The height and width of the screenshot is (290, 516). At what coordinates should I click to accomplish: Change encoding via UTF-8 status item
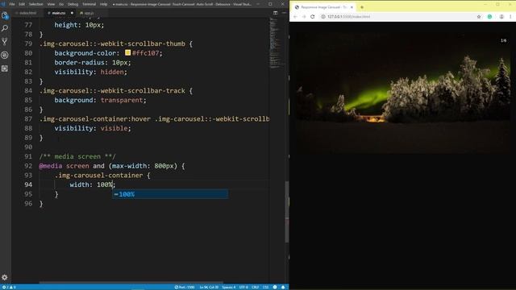243,287
